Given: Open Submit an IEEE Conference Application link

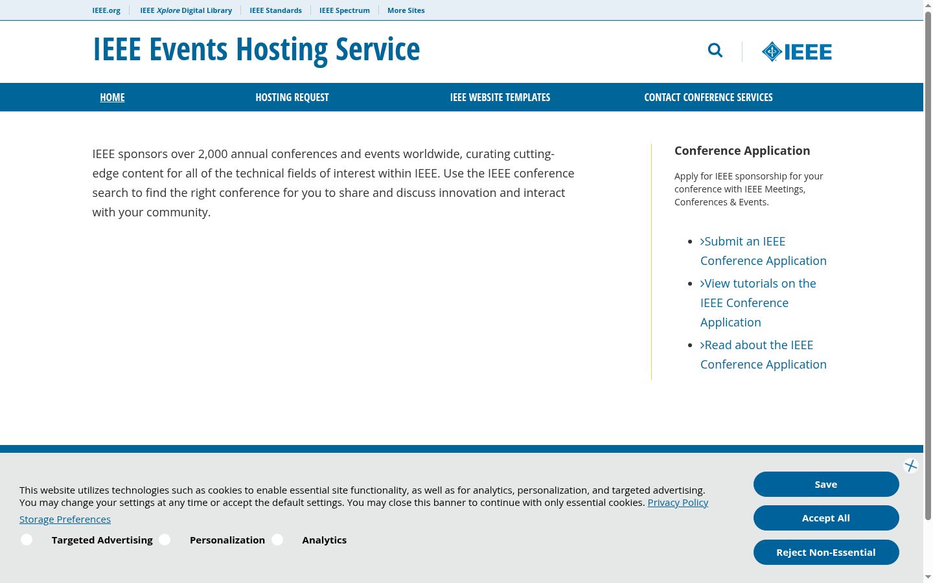Looking at the screenshot, I should [763, 251].
